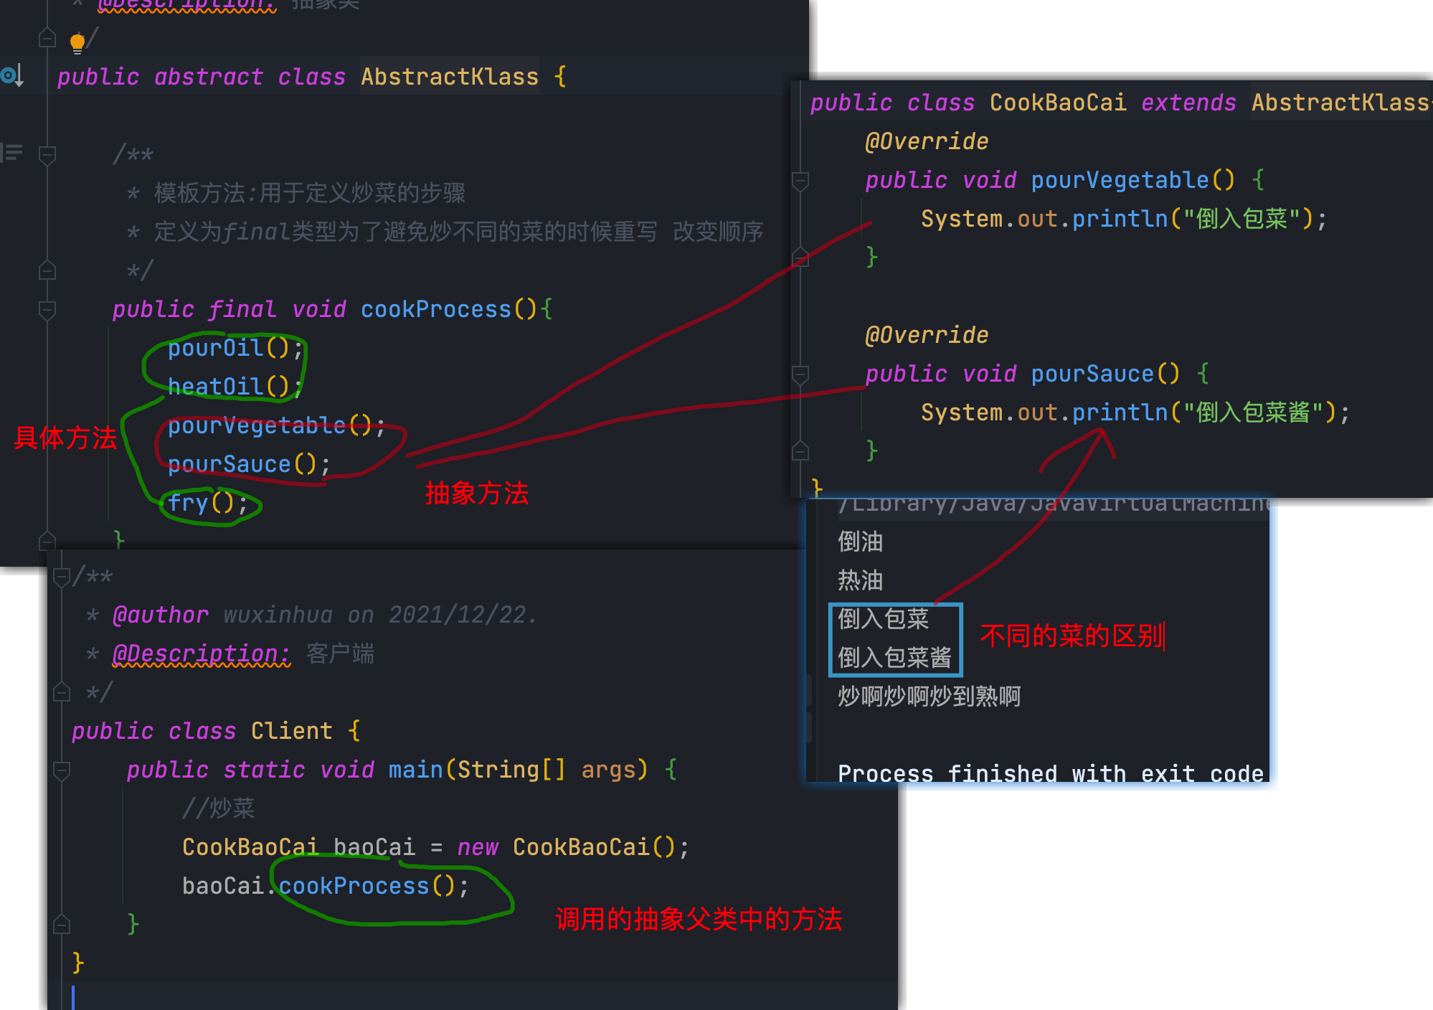1433x1010 pixels.
Task: Collapse the Client class javadoc comment
Action: (62, 576)
